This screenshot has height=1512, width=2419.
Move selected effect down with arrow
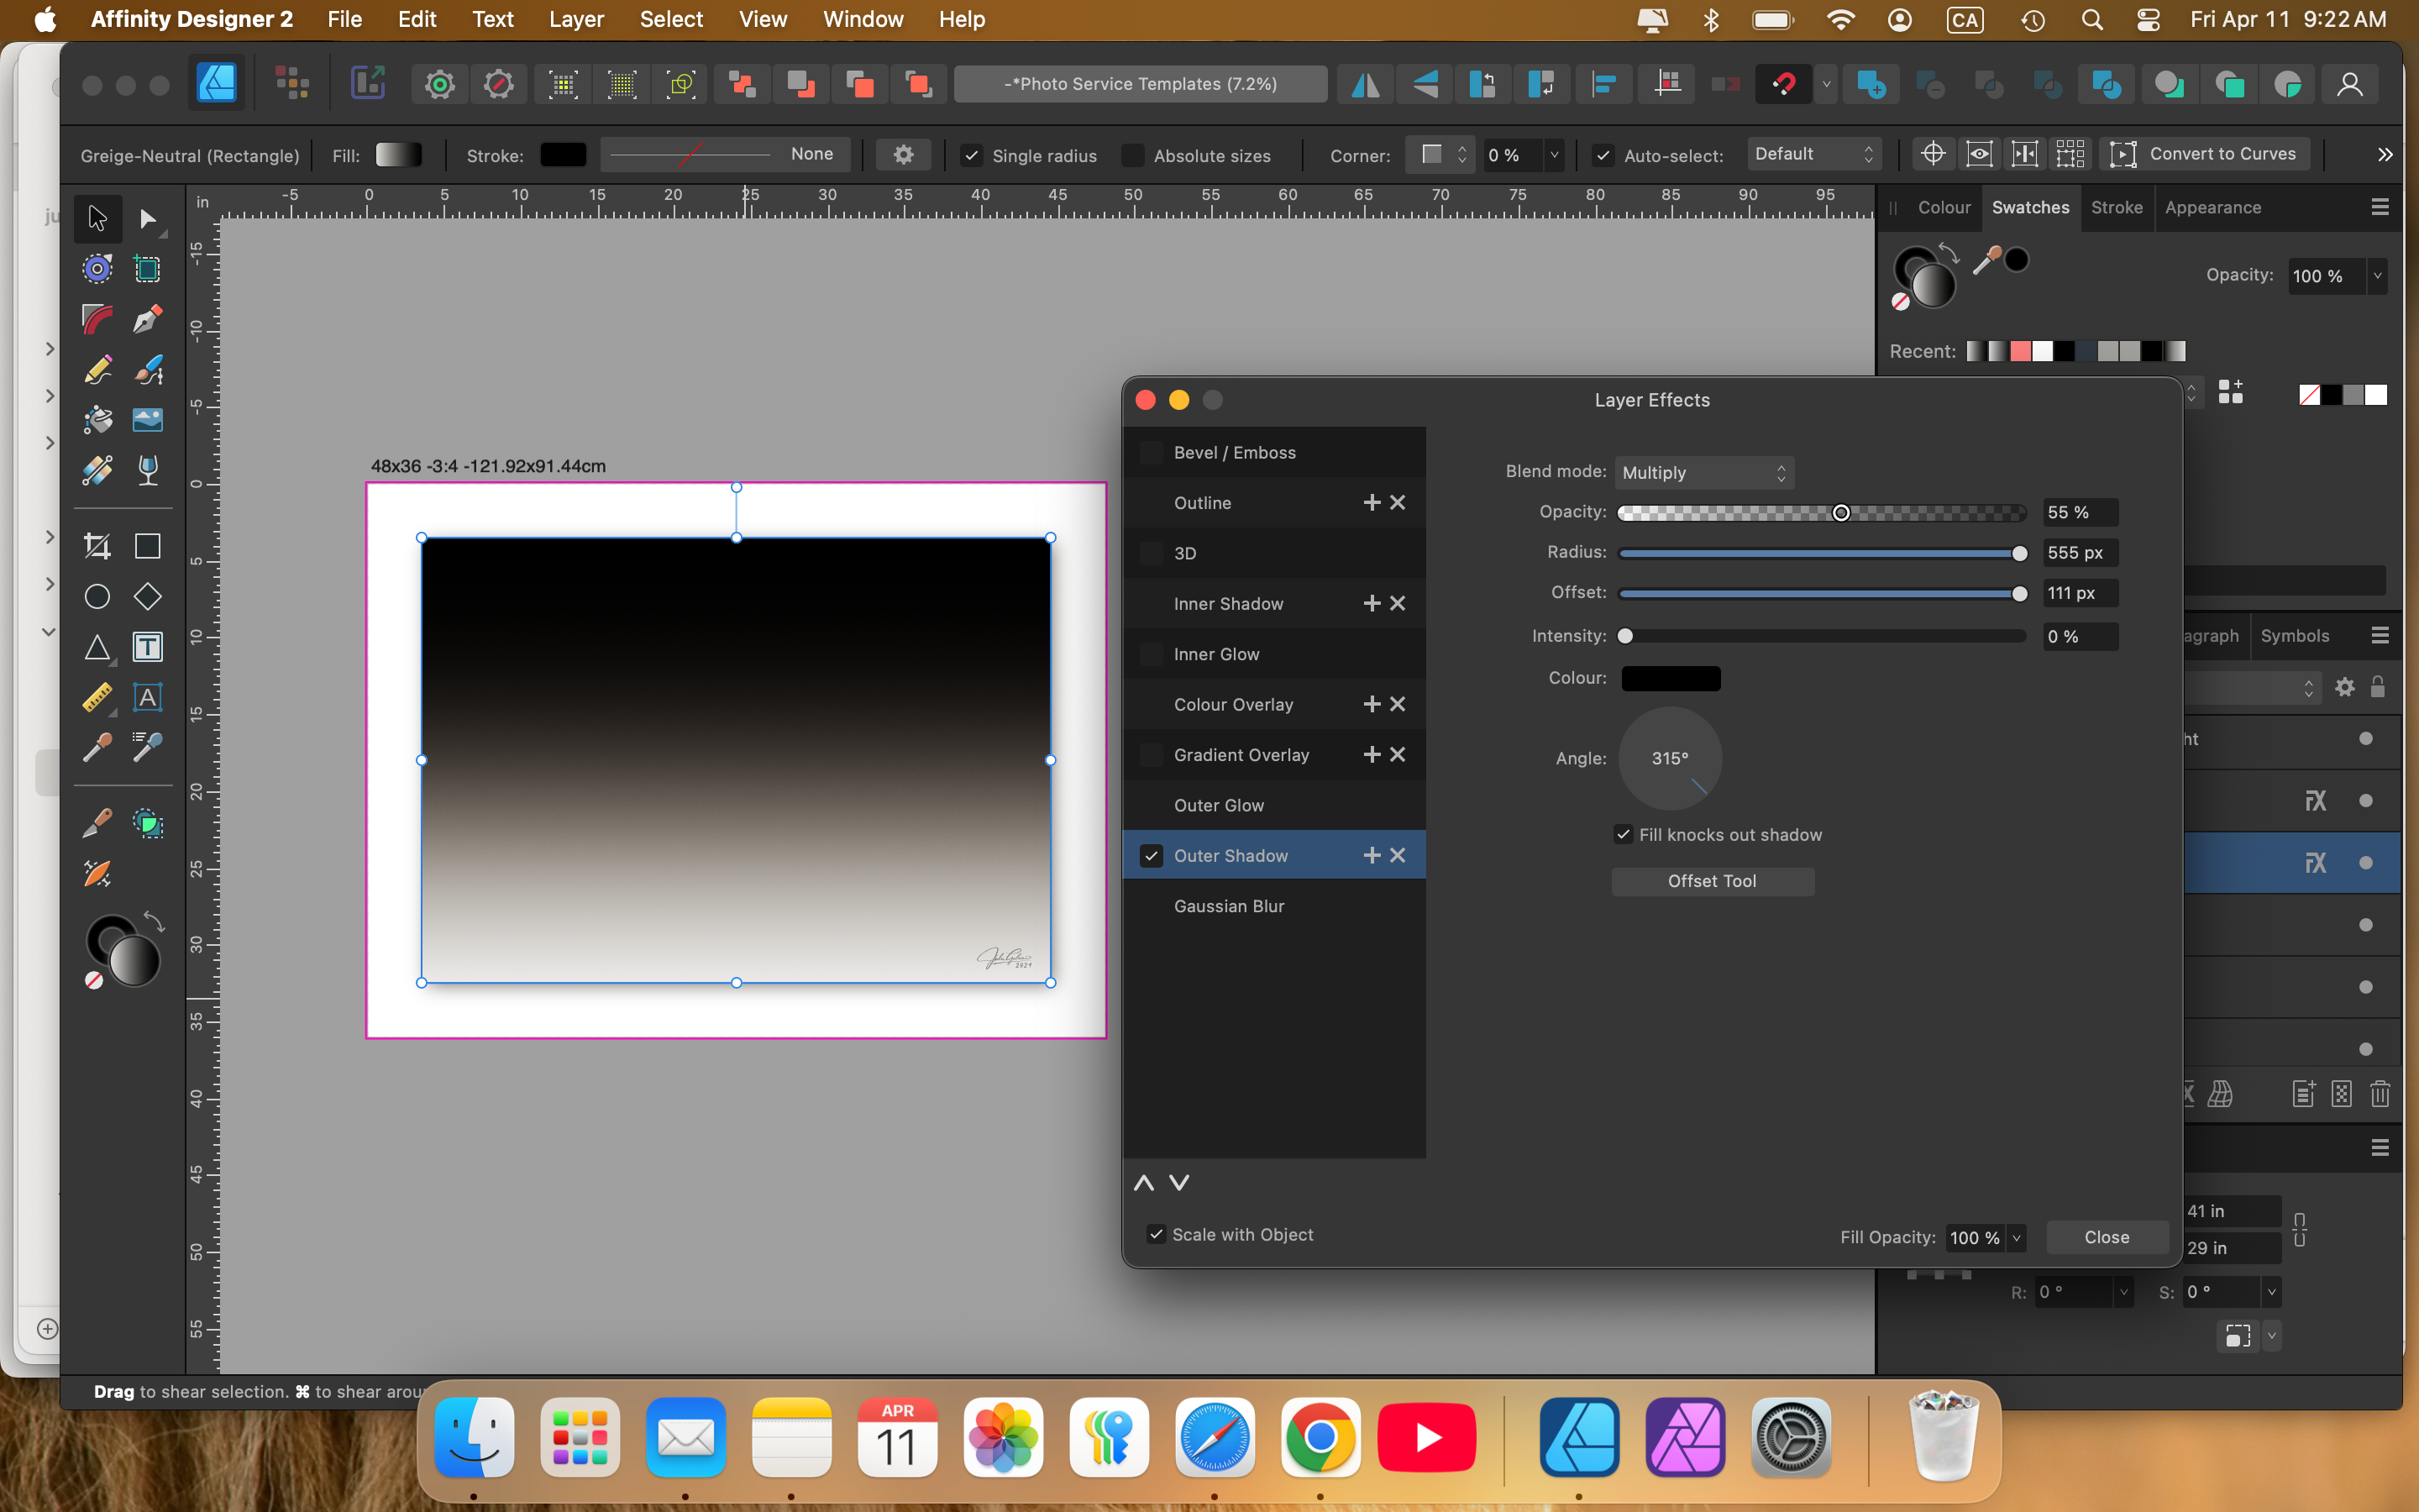point(1179,1183)
